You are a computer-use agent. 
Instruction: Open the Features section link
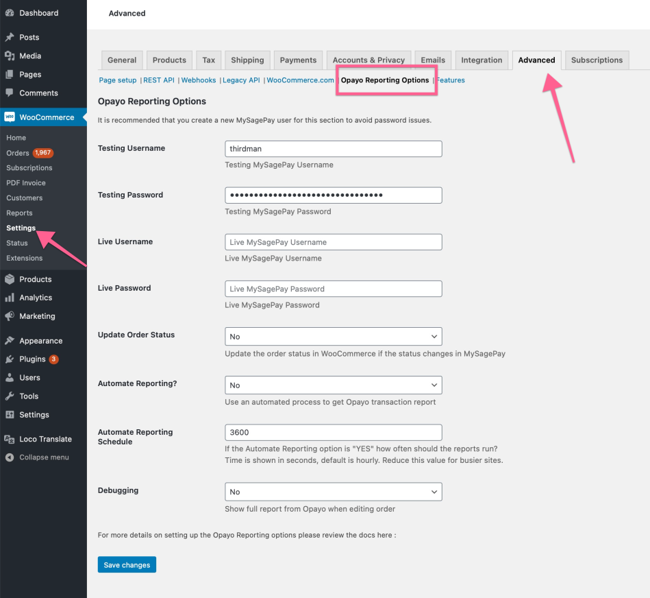451,80
